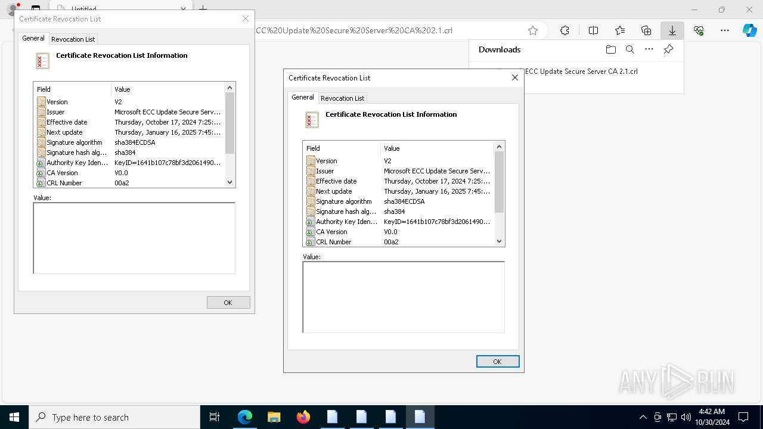Image resolution: width=763 pixels, height=429 pixels.
Task: Select Version row in back dialog
Action: pos(129,102)
